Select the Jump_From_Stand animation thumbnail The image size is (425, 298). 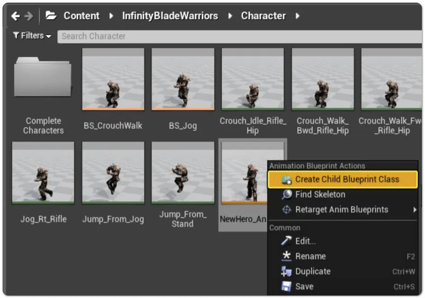[183, 173]
